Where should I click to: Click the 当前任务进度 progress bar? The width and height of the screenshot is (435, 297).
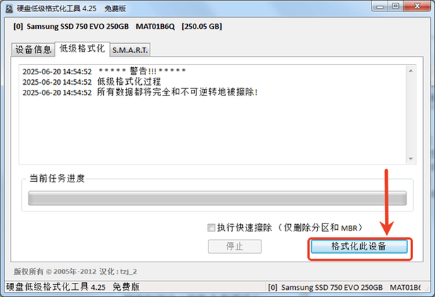click(x=218, y=198)
